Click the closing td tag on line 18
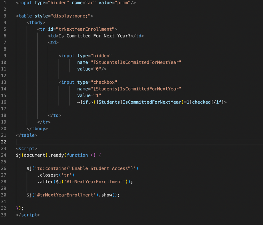Viewport: 263px width, 225px height. click(x=54, y=116)
